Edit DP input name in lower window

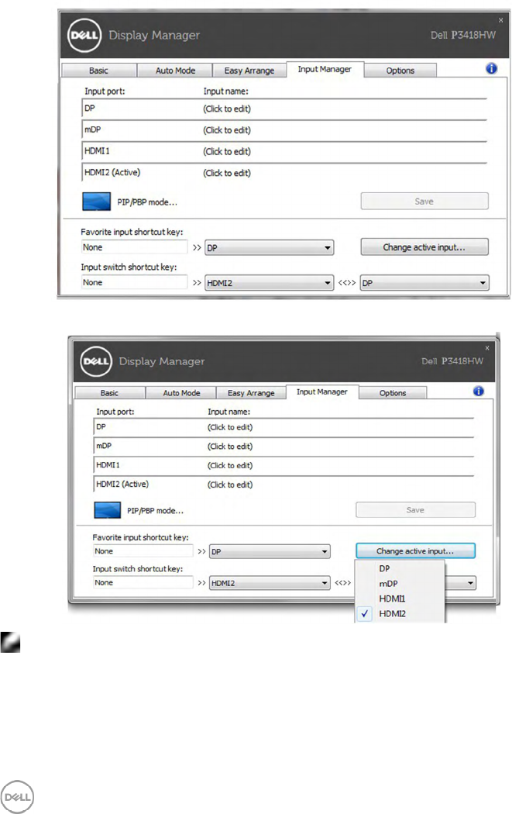click(230, 427)
